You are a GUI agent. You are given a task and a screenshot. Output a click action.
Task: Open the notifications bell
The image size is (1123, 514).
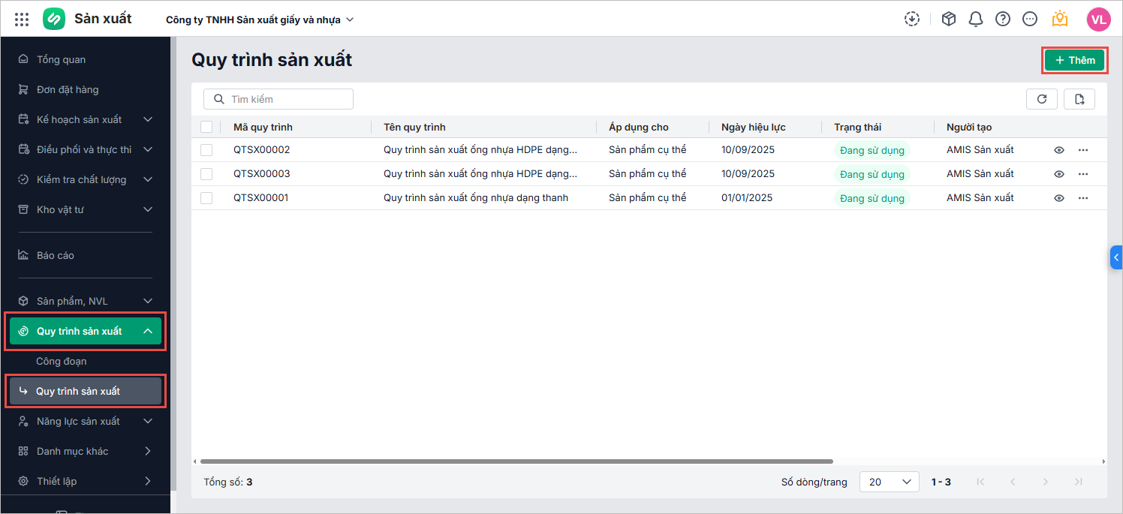976,20
